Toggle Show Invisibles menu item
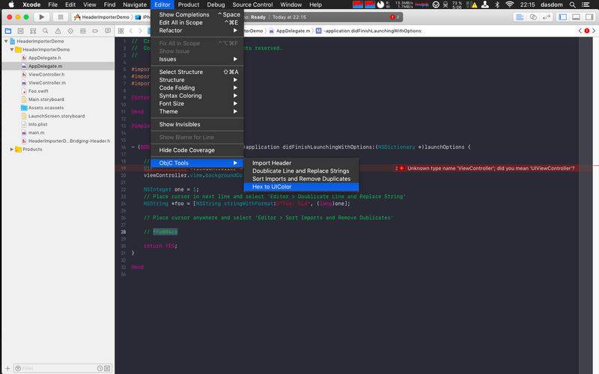This screenshot has width=599, height=374. pos(197,124)
